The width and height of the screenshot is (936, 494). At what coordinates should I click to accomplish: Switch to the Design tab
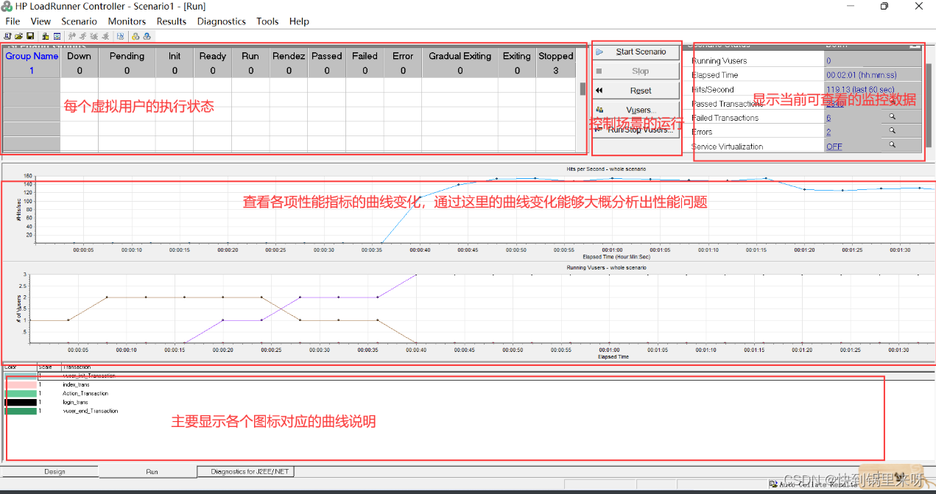tap(54, 471)
